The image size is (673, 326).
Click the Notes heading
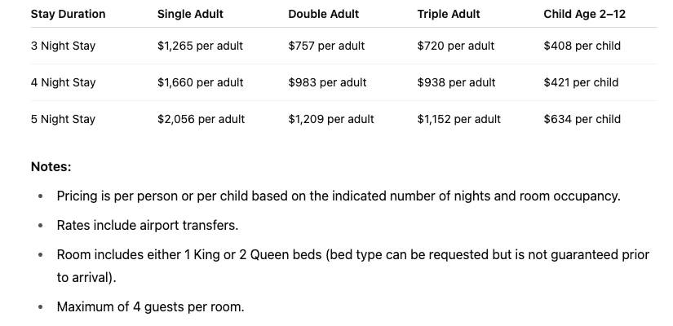tap(51, 166)
